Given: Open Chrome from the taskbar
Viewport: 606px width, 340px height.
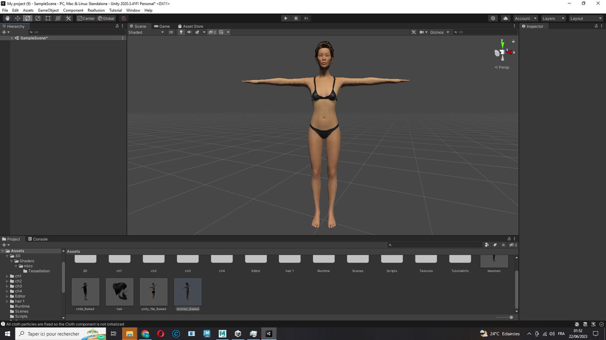Looking at the screenshot, I should click(x=145, y=334).
